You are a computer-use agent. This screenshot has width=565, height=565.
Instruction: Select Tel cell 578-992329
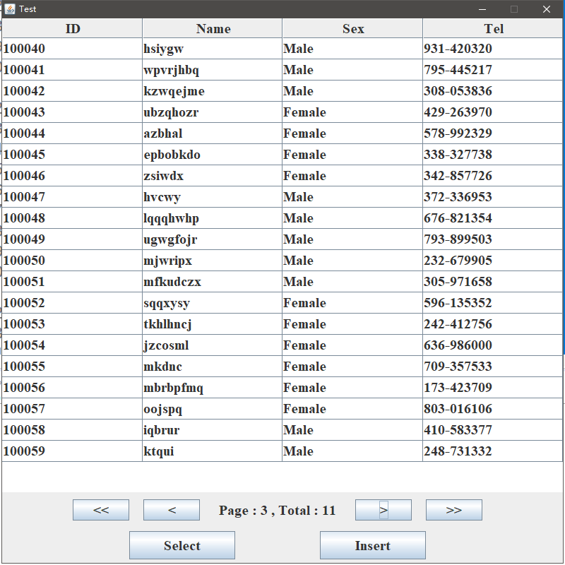point(492,133)
